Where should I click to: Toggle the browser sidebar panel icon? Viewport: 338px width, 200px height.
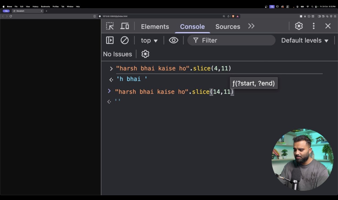319,16
